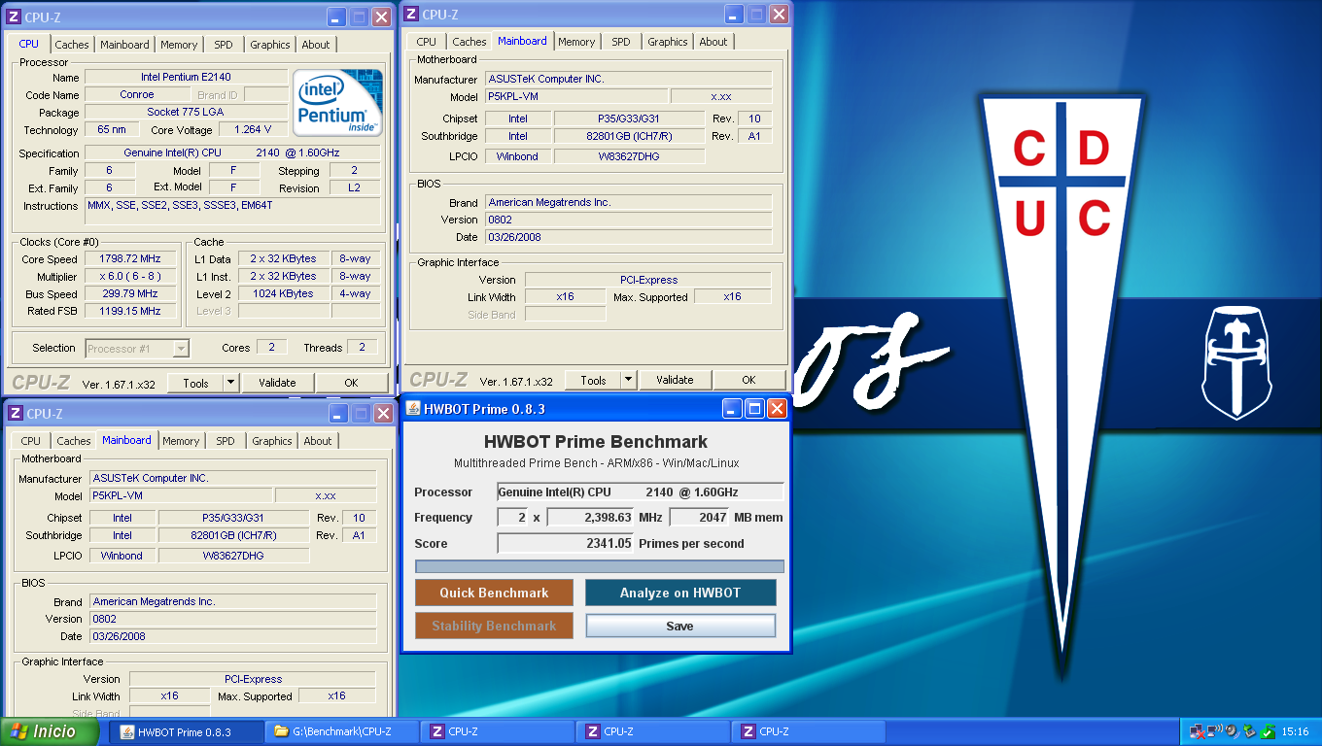Screen dimensions: 1322x746
Task: Open the Inicio start menu
Action: [50, 731]
